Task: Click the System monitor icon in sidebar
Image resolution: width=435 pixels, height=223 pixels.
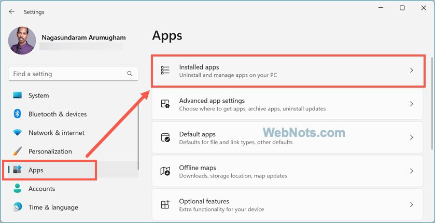Action: 18,95
